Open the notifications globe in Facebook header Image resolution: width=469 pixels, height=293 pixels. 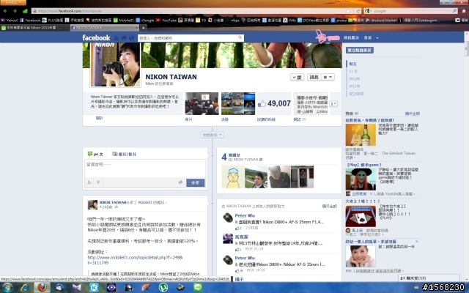[131, 38]
